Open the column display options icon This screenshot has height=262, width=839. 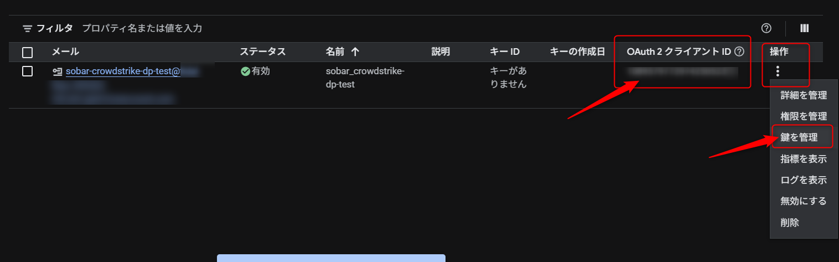coord(805,28)
